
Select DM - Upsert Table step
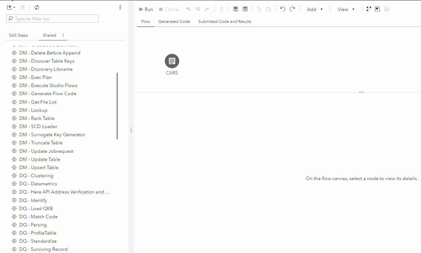point(39,168)
